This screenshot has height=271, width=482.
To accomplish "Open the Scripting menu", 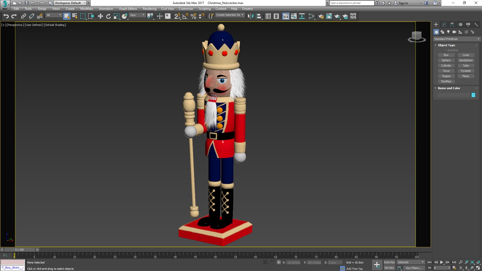I will (205, 9).
